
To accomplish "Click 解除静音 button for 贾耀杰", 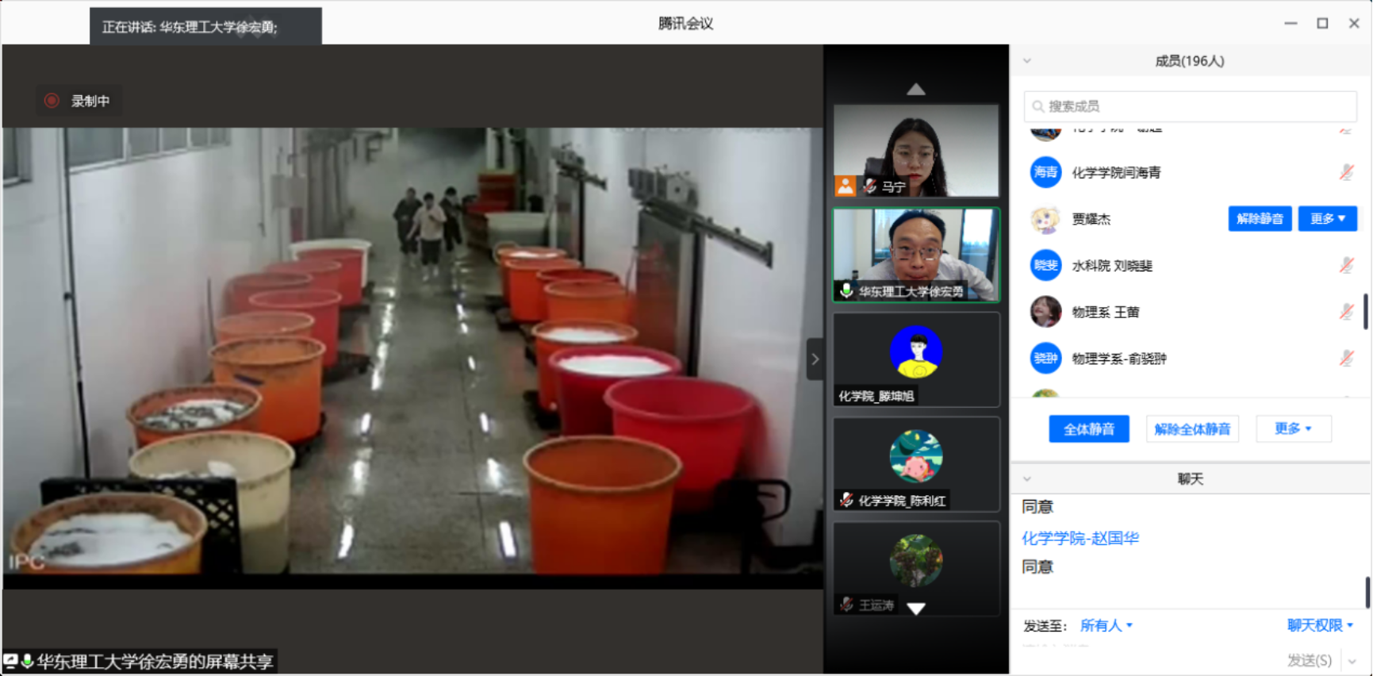I will (x=1260, y=219).
